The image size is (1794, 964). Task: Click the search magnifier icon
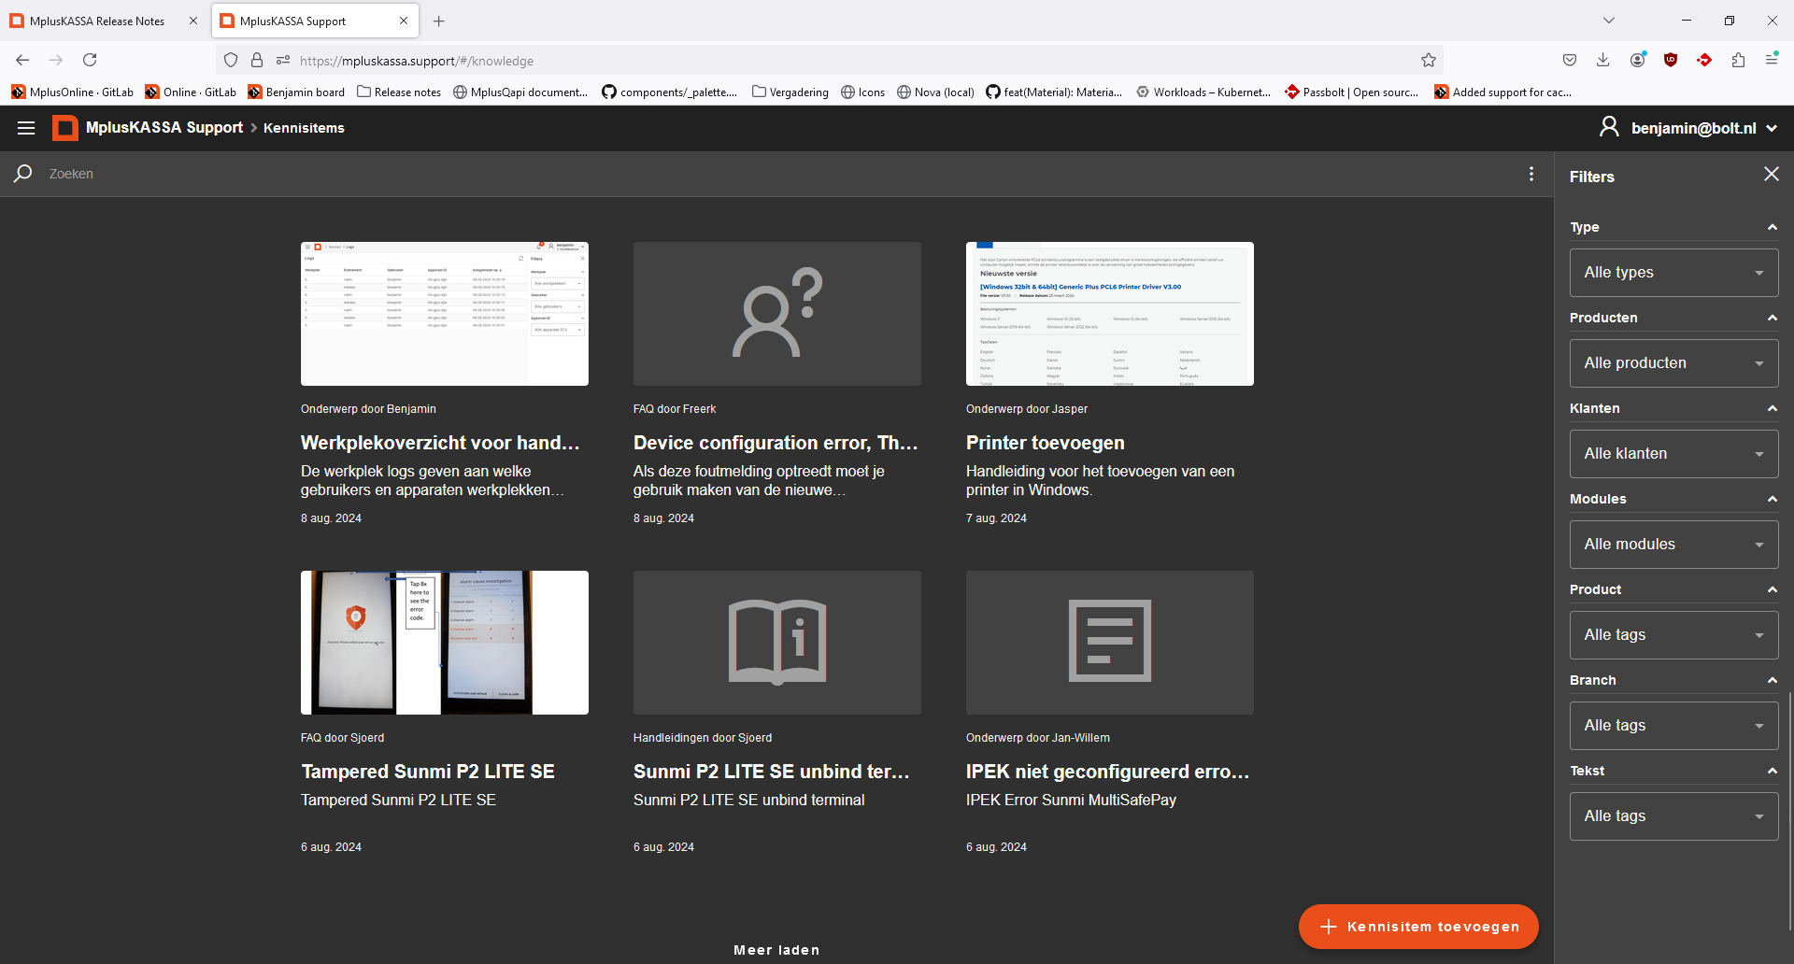click(x=23, y=174)
